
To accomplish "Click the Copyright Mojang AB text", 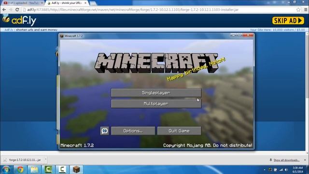I will [208, 145].
